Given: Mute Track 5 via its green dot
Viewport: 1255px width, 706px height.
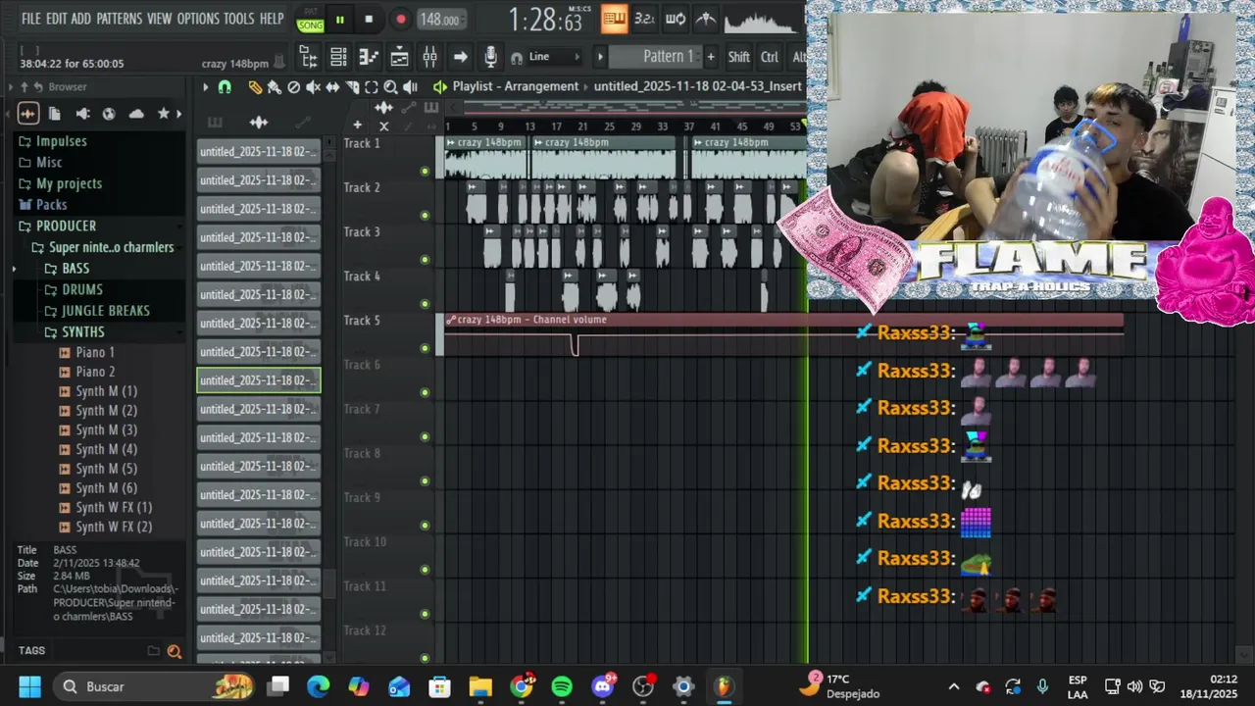Looking at the screenshot, I should point(425,348).
